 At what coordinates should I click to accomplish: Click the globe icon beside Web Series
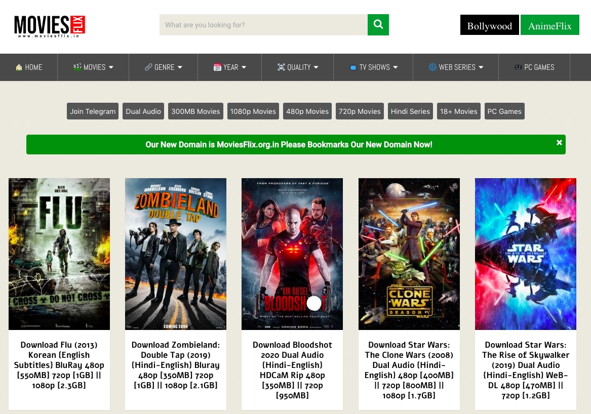tap(432, 67)
